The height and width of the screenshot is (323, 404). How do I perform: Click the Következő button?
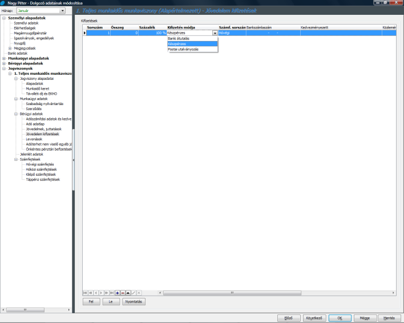click(x=314, y=318)
